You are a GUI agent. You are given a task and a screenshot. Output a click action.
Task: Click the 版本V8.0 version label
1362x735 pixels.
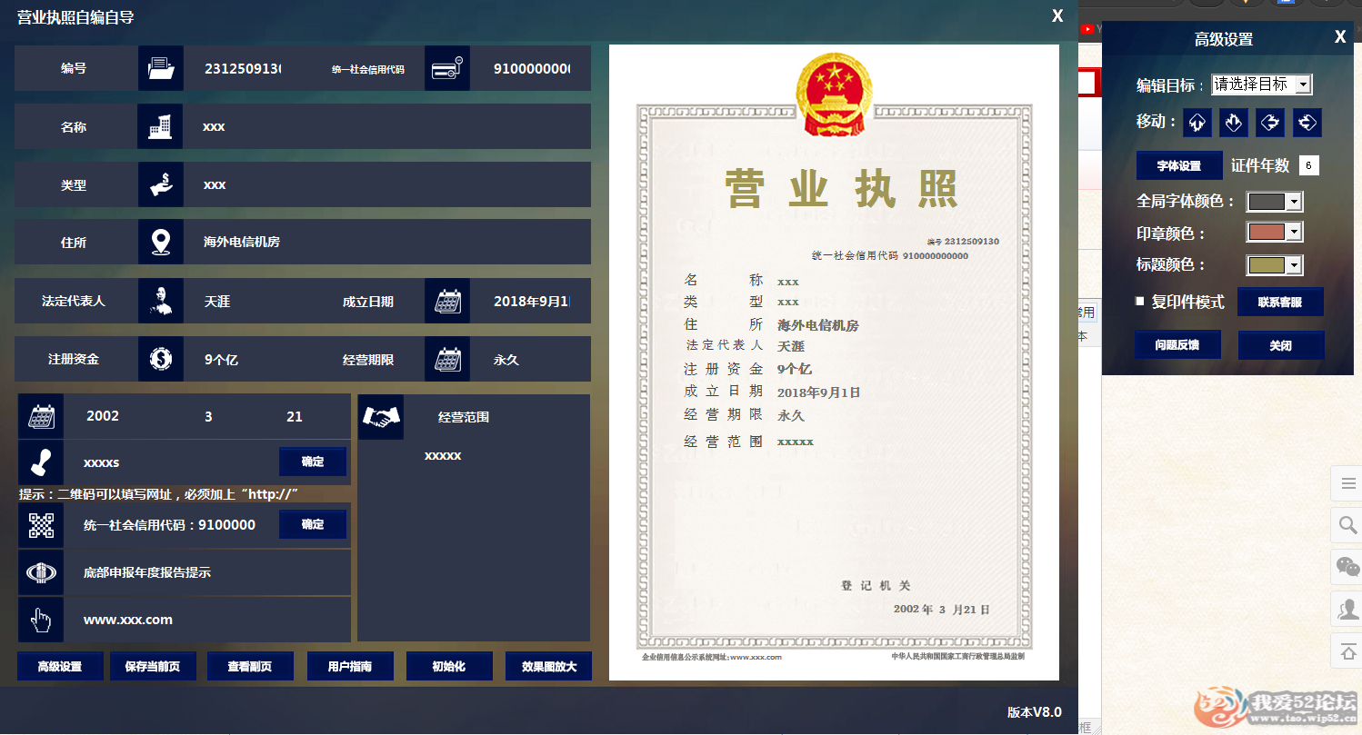[1035, 712]
